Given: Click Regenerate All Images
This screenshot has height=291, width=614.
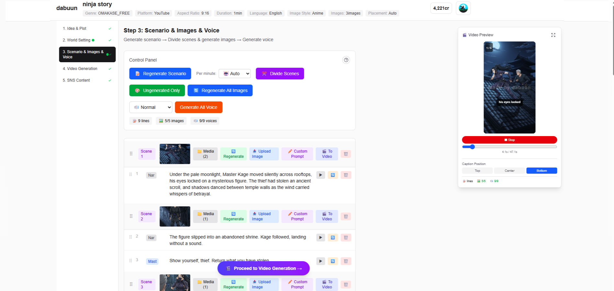Looking at the screenshot, I should point(220,90).
